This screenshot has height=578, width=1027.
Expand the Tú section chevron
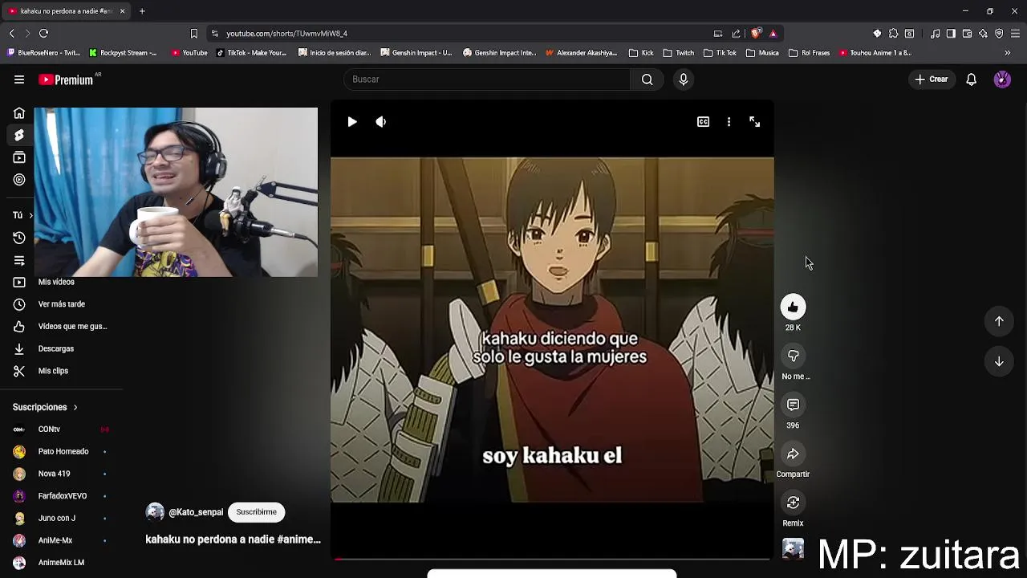pyautogui.click(x=30, y=215)
